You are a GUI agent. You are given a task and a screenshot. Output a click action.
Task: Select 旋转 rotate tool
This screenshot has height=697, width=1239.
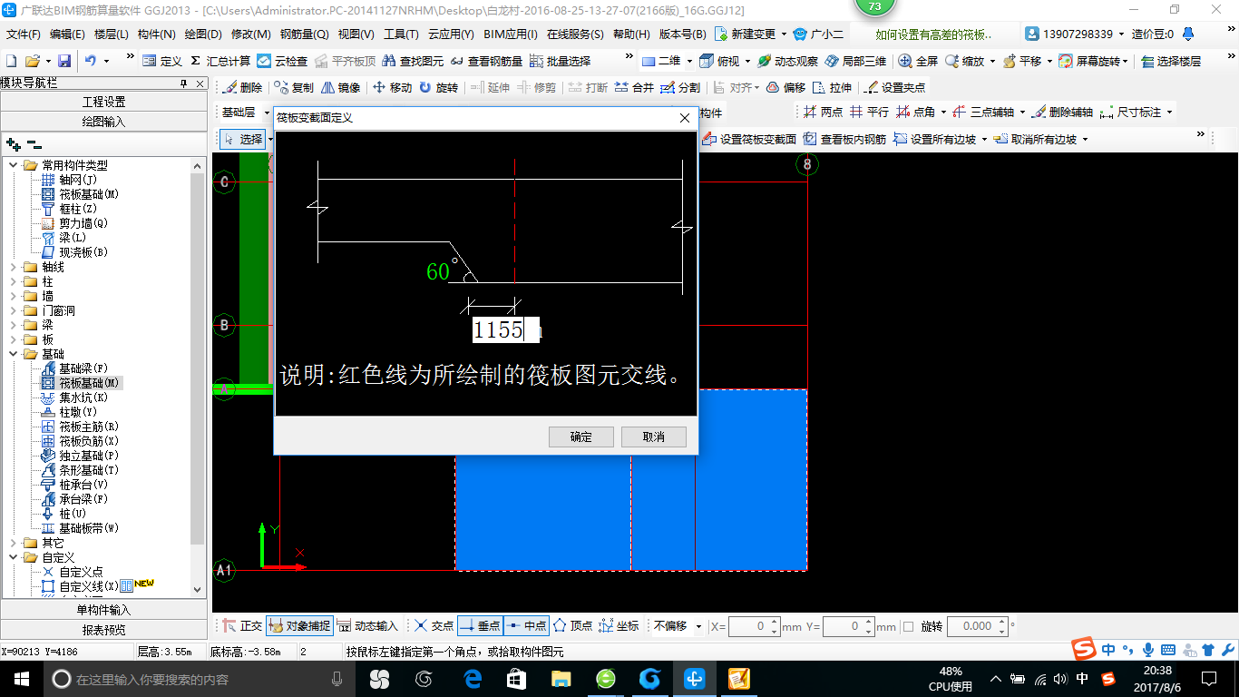pyautogui.click(x=438, y=88)
